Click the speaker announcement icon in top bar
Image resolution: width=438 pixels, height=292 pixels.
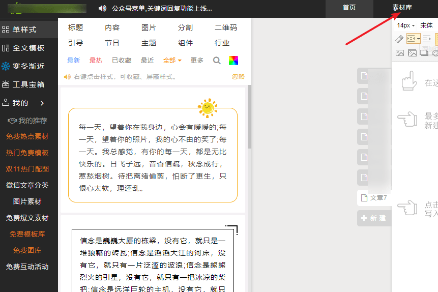(x=103, y=8)
